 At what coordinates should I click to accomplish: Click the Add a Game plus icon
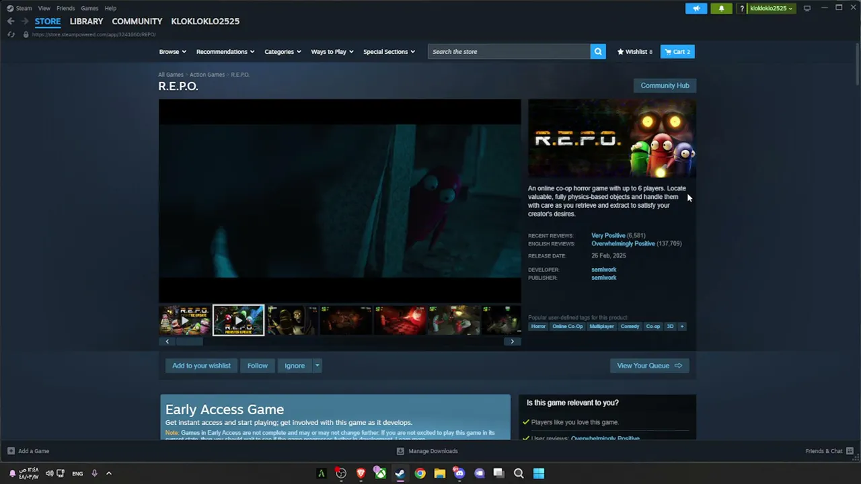(11, 451)
